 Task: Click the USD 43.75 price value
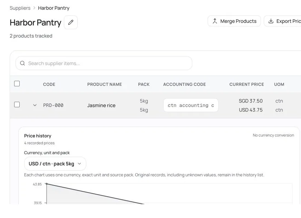(251, 110)
